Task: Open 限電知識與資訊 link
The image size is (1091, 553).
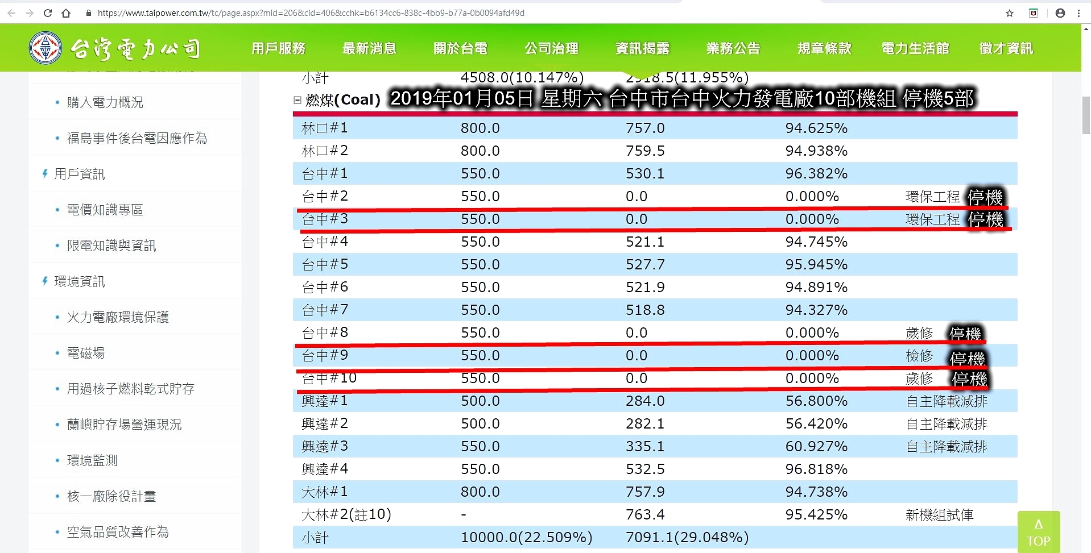Action: [111, 246]
